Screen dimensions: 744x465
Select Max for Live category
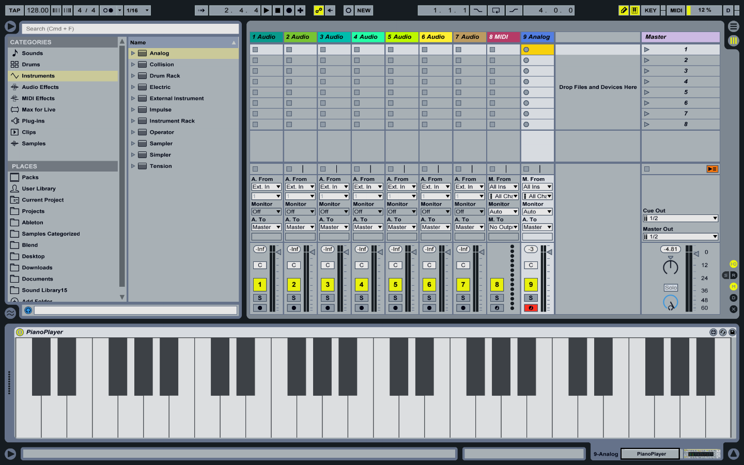click(x=38, y=110)
